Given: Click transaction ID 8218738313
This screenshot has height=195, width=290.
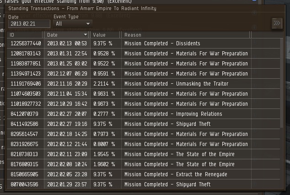Looking at the screenshot, I should click(24, 154).
